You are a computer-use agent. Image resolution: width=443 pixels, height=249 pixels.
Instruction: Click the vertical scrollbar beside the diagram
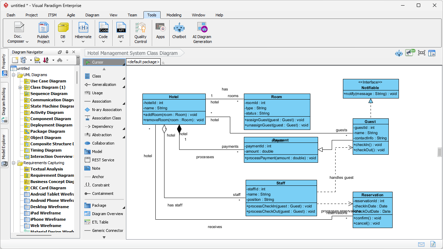coord(440,152)
